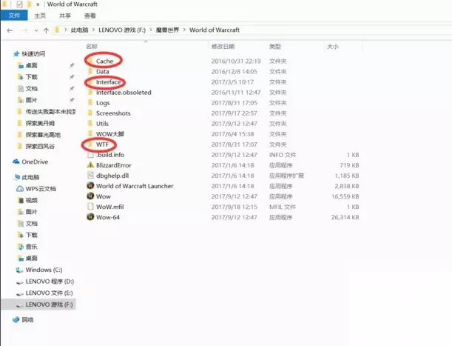
Task: Select the Interface folder
Action: 108,82
